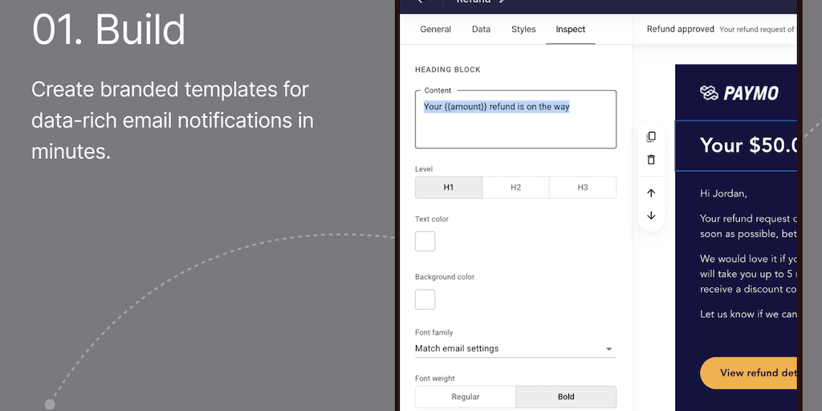Select Regular font weight
The image size is (822, 411).
(x=466, y=397)
